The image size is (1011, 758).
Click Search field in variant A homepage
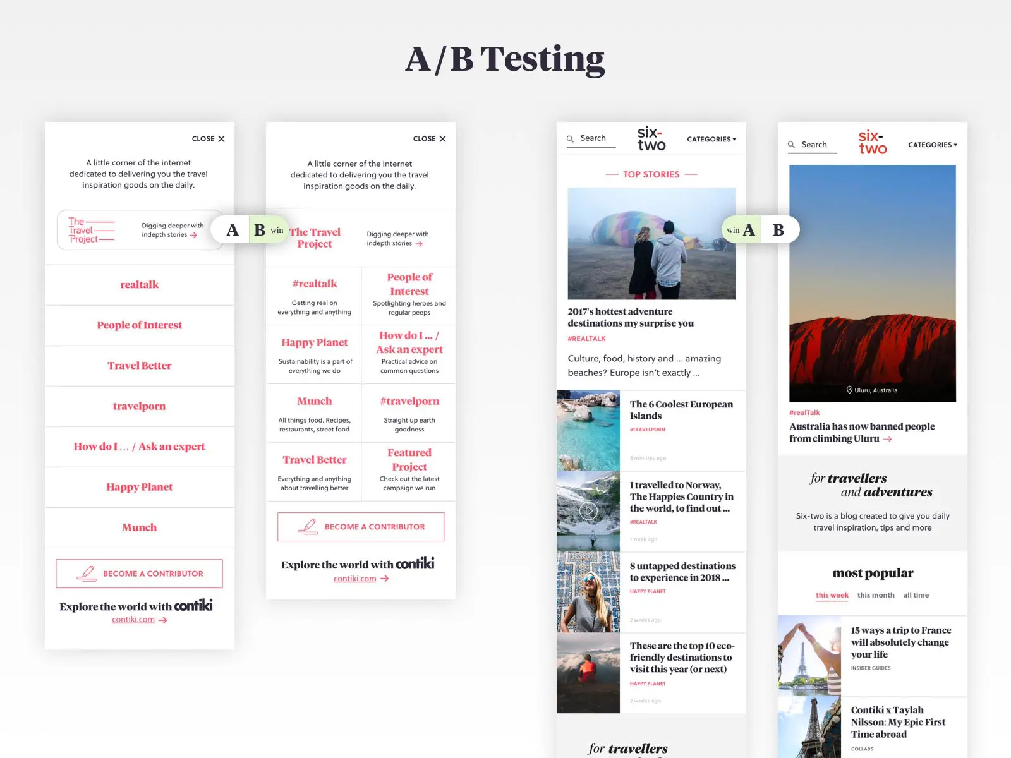(591, 139)
